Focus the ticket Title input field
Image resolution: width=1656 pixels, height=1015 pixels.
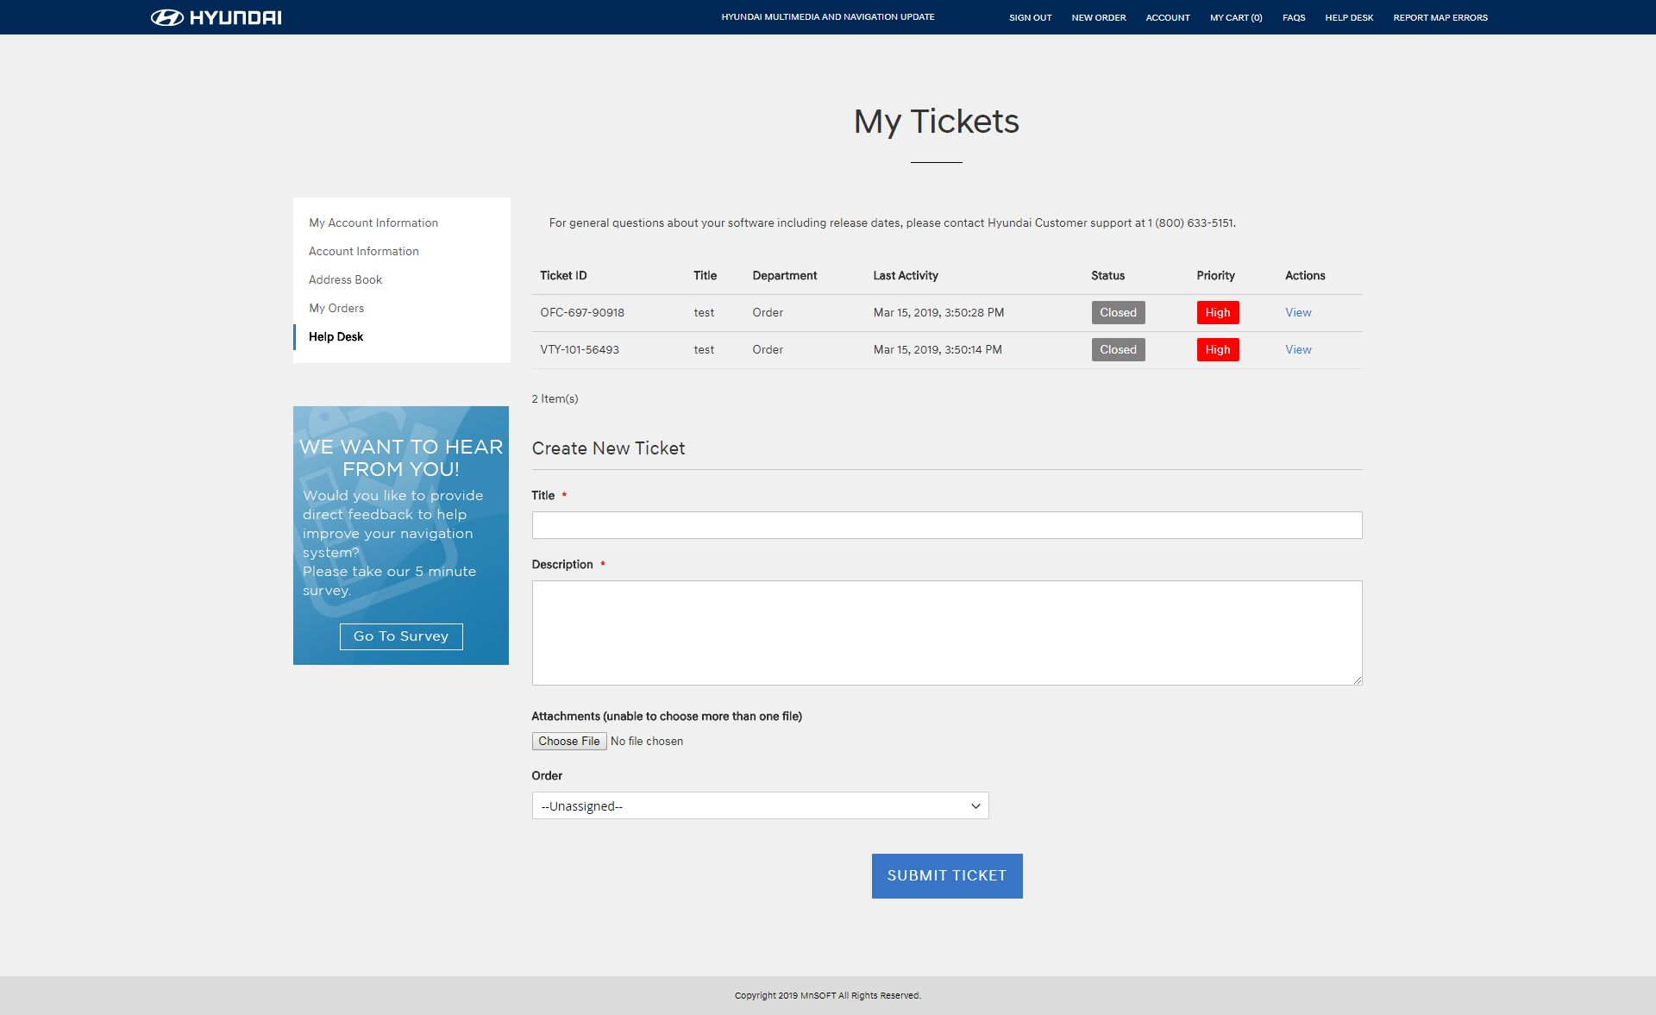pyautogui.click(x=946, y=525)
